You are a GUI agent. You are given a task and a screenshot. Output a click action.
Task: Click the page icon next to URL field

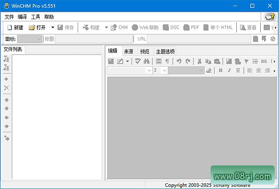(x=255, y=39)
